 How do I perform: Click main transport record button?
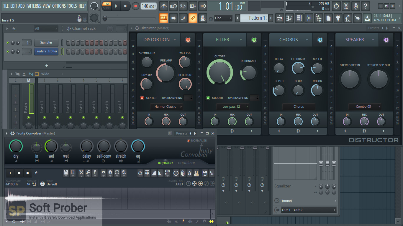pos(135,6)
